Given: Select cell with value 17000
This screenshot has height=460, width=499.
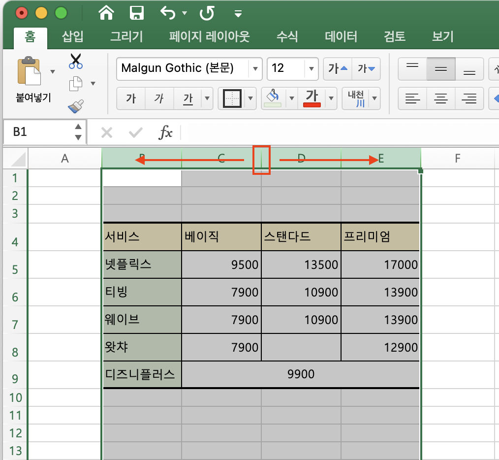Looking at the screenshot, I should pos(380,265).
